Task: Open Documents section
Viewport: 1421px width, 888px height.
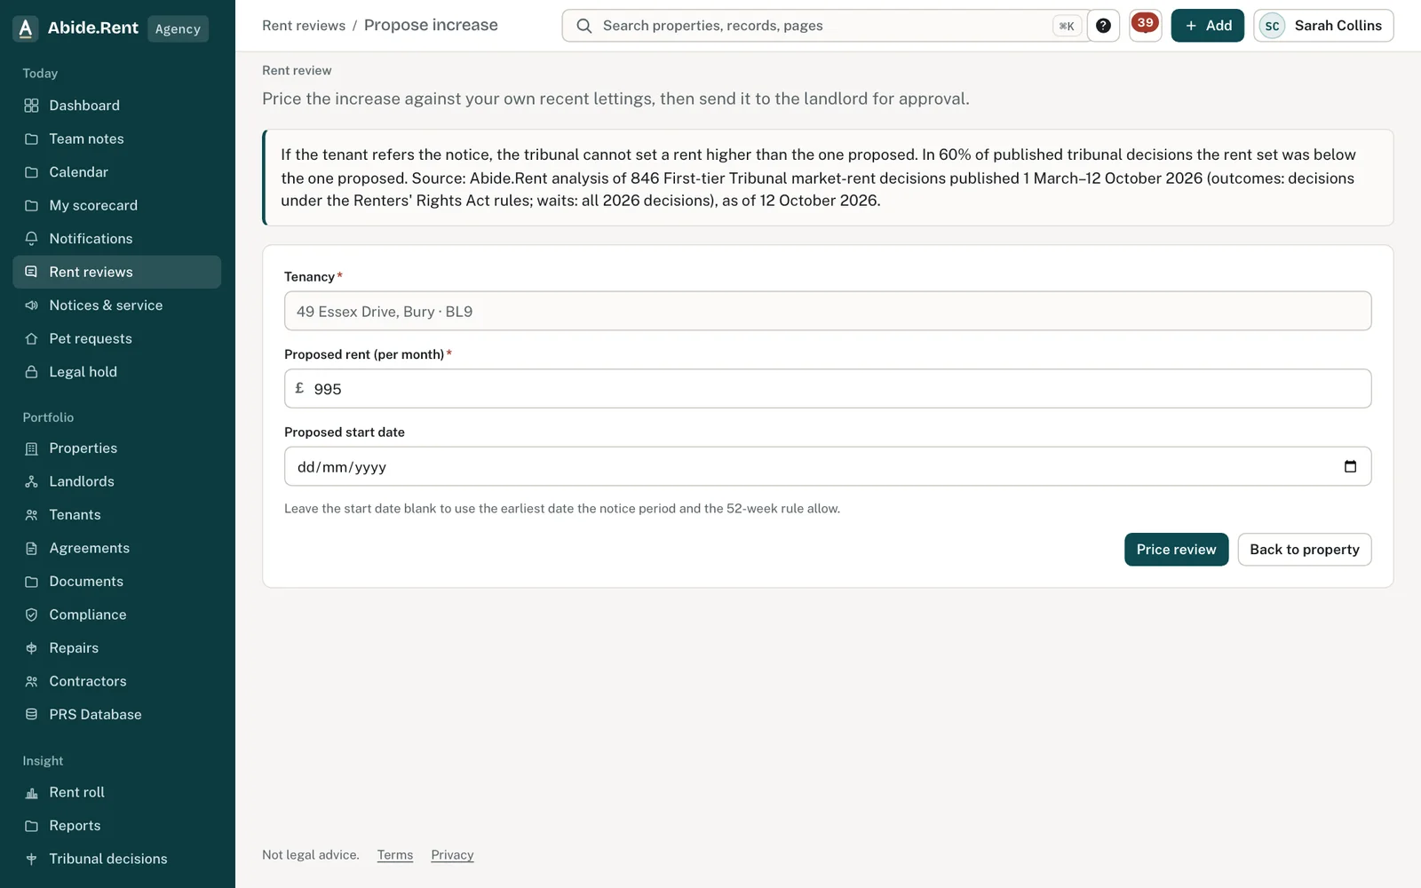Action: point(116,582)
